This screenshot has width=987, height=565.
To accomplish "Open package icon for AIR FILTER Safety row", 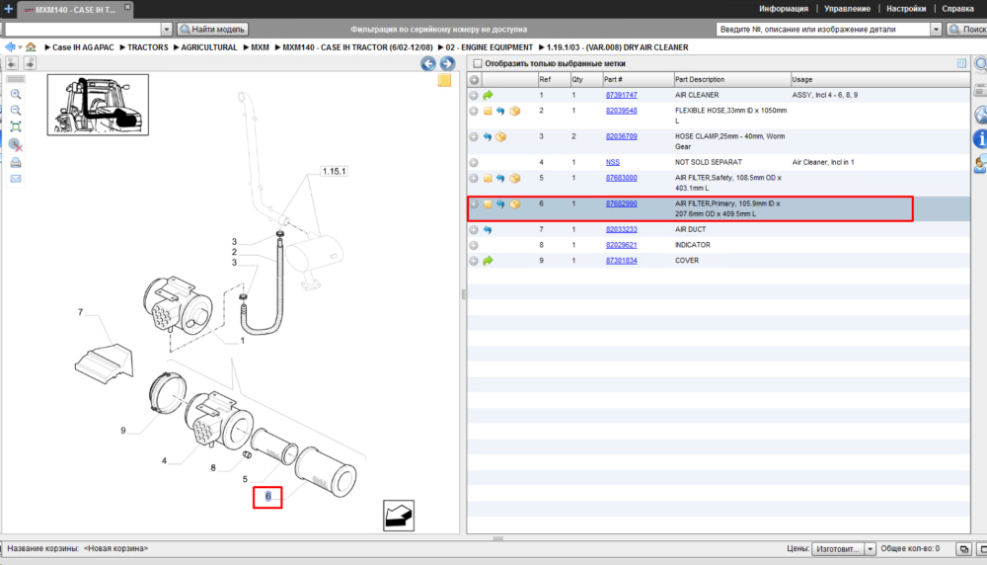I will pyautogui.click(x=515, y=178).
